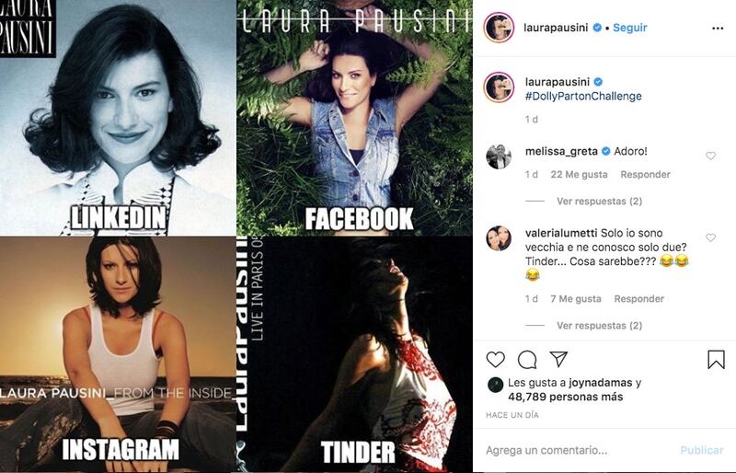The height and width of the screenshot is (473, 736).
Task: Publish the comment with Publicar
Action: [702, 450]
